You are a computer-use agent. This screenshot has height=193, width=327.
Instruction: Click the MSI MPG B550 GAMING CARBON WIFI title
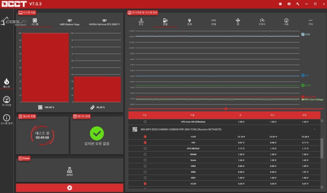(x=181, y=130)
